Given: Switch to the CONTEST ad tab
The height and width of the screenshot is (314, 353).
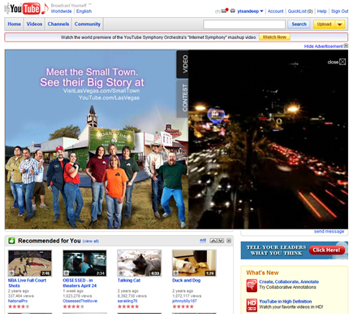Looking at the screenshot, I should 183,98.
